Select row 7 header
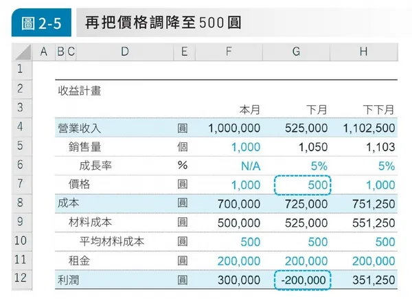Viewport: 412px width, 299px height. (22, 184)
